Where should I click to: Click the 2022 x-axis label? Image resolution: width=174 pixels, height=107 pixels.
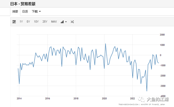pos(132,99)
